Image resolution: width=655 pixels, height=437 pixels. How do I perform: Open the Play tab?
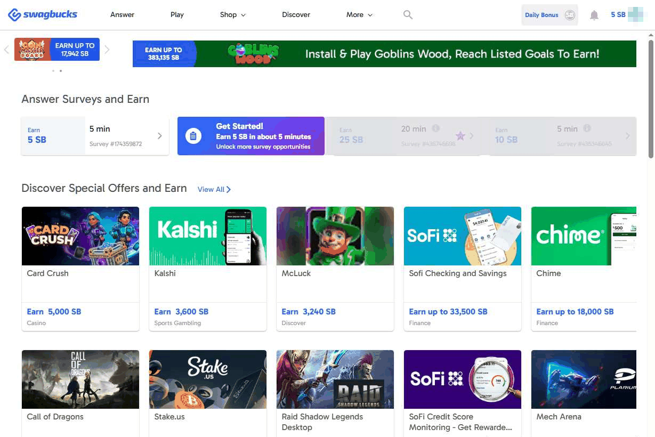[x=177, y=15]
